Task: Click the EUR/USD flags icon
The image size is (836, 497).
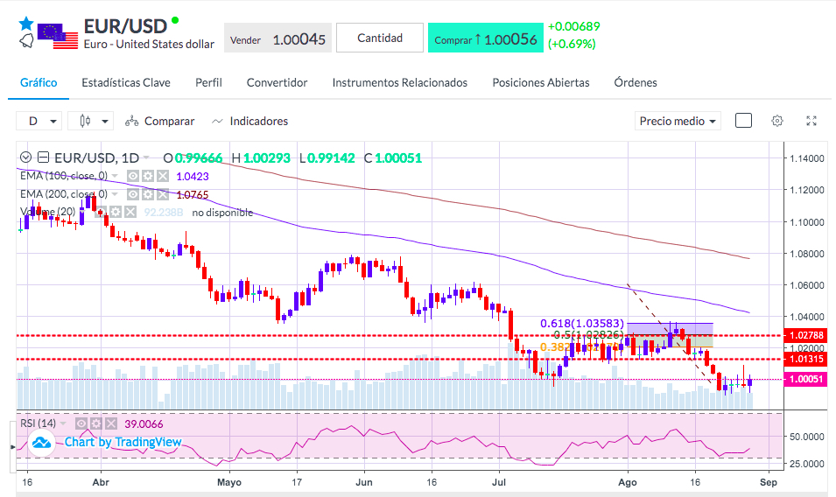Action: pos(58,36)
